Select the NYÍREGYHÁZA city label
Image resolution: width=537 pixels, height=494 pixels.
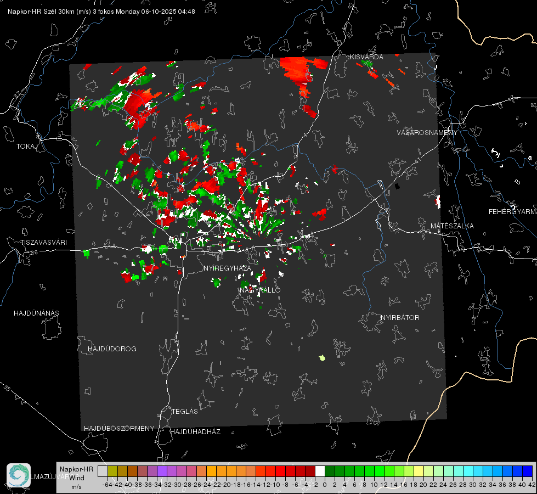coord(227,268)
